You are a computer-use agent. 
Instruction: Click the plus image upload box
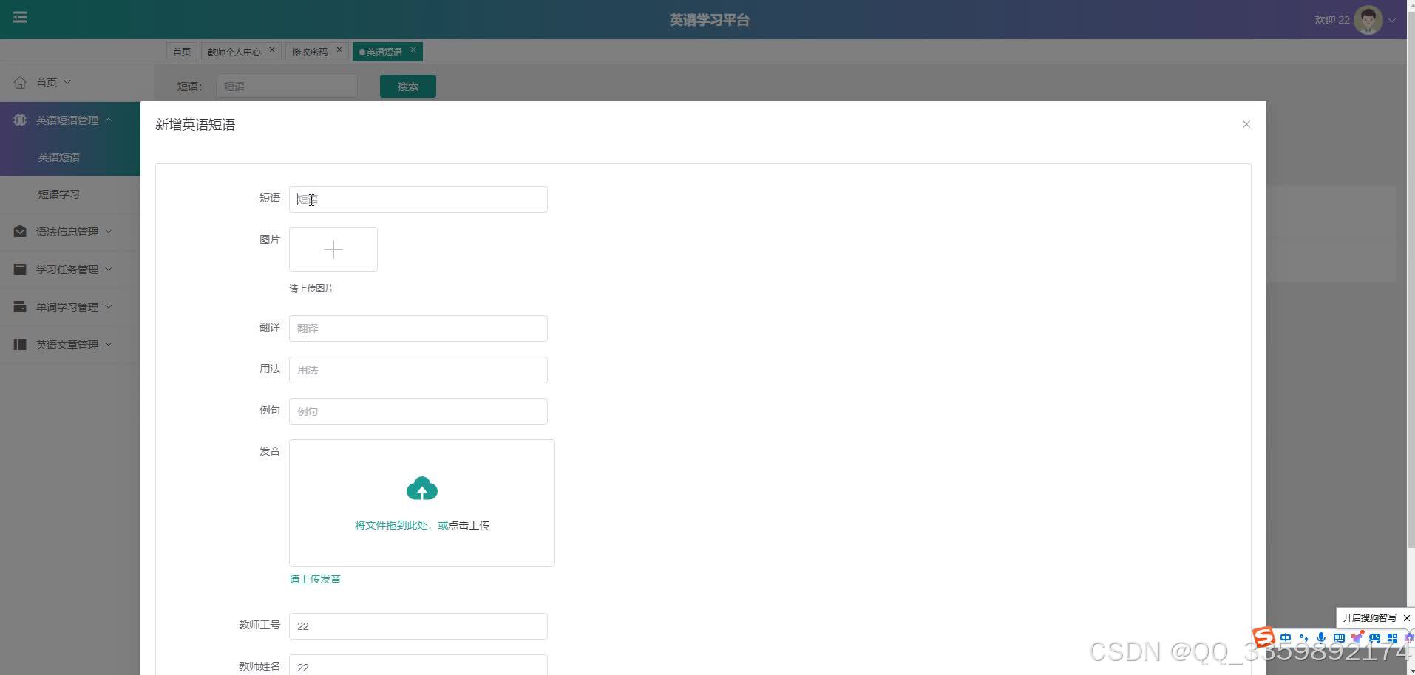333,250
